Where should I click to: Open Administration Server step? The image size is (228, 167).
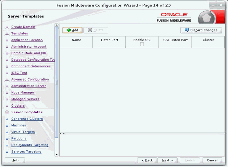pos(29,86)
